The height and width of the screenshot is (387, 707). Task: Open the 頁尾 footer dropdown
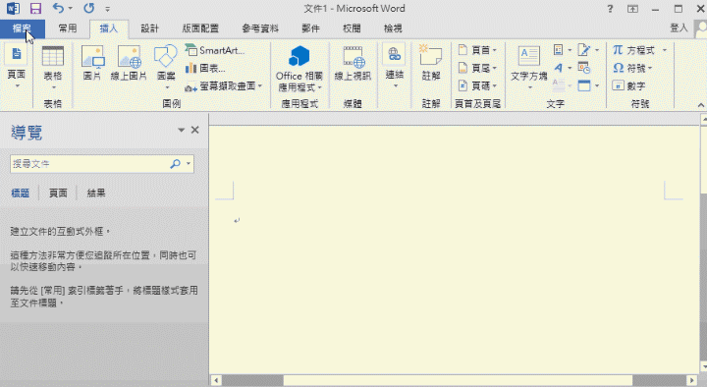click(477, 68)
